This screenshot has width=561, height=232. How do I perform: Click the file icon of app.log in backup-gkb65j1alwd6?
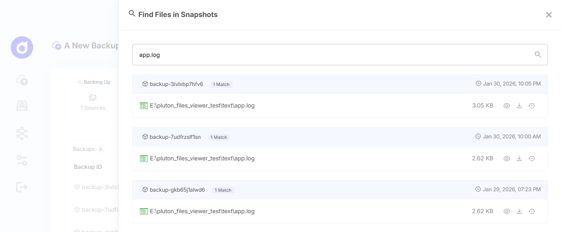coord(144,211)
